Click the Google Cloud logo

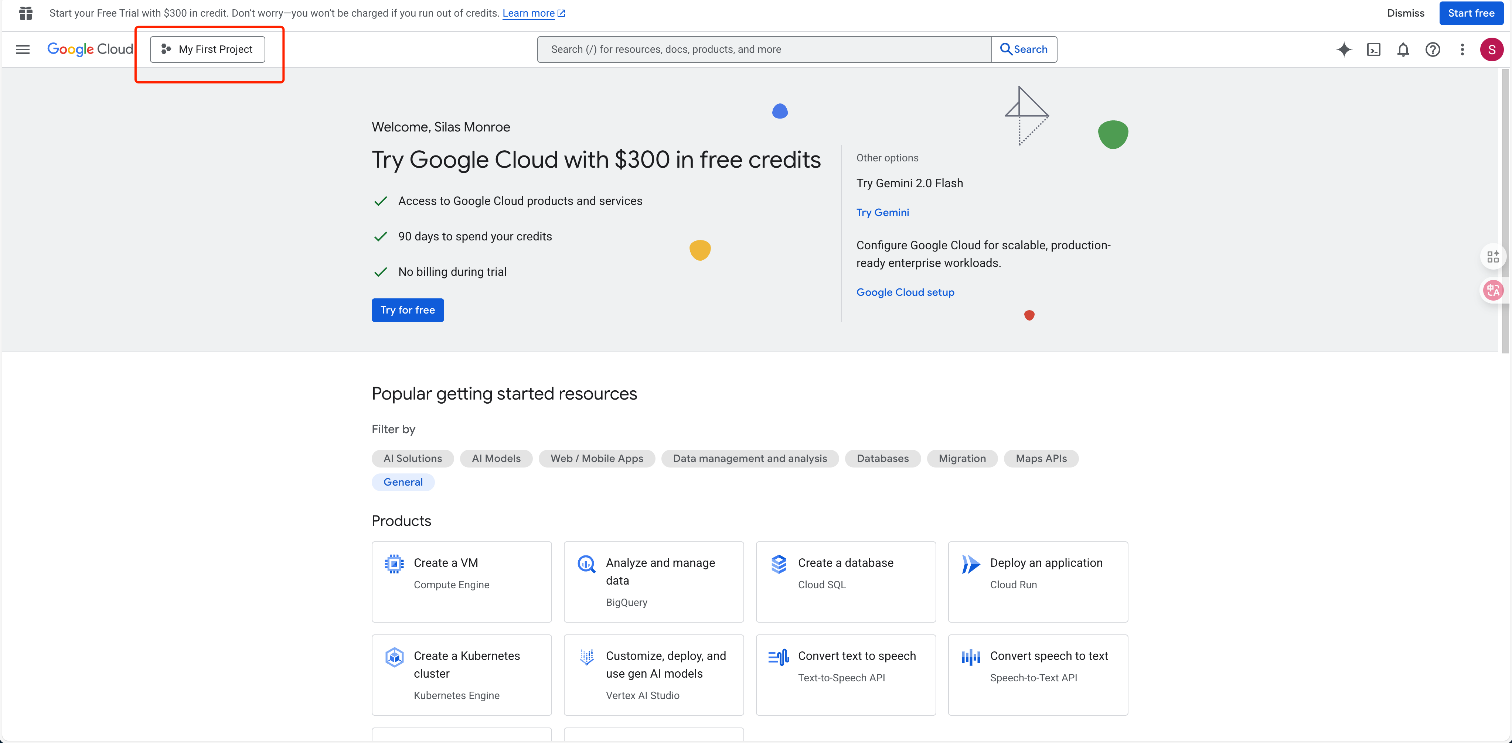tap(91, 49)
